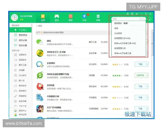This screenshot has height=130, width=163.
Task: Open 管家商城 in the sidebar
Action: pos(20,35)
